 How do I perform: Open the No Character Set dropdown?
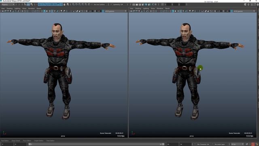pyautogui.click(x=203, y=144)
